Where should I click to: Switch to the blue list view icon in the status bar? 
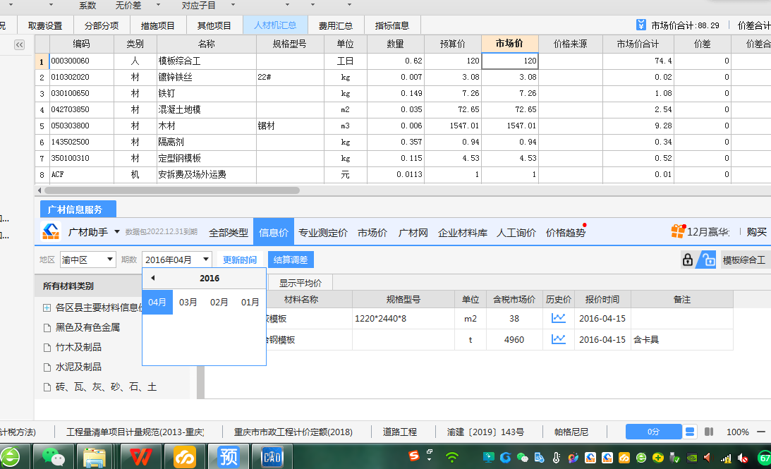click(689, 432)
